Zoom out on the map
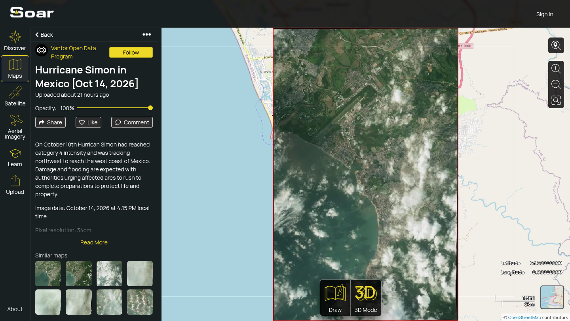The height and width of the screenshot is (321, 570). [x=556, y=84]
